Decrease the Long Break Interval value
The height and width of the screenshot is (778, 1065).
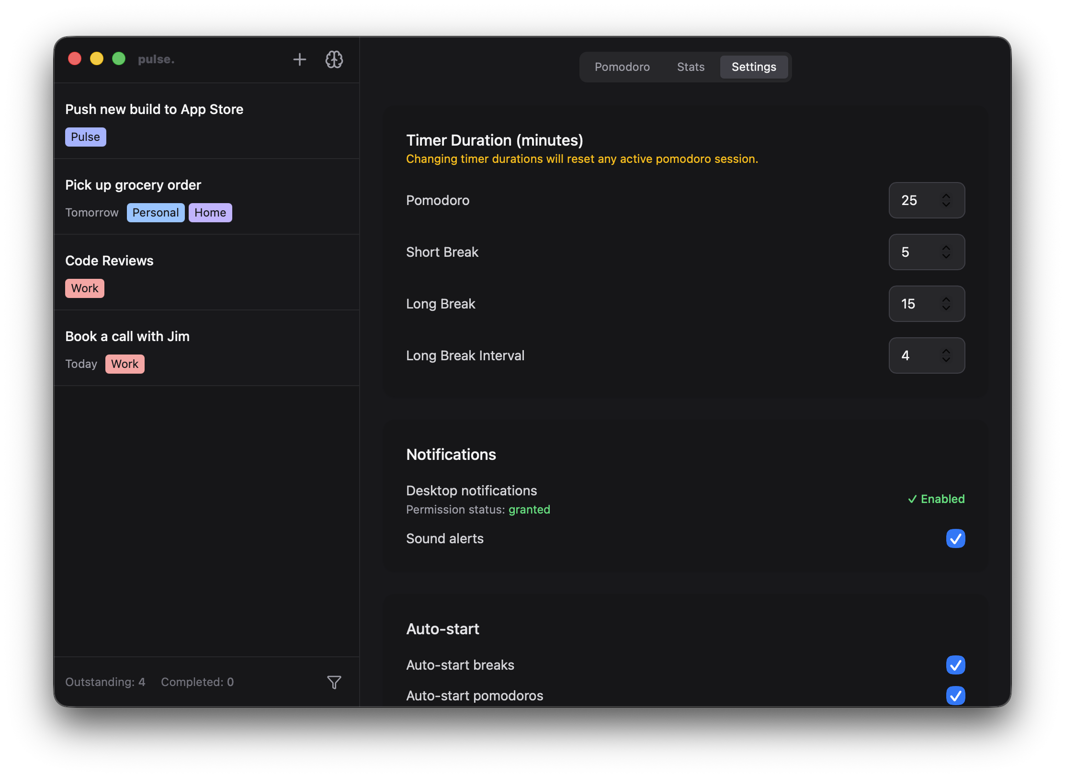pos(946,361)
